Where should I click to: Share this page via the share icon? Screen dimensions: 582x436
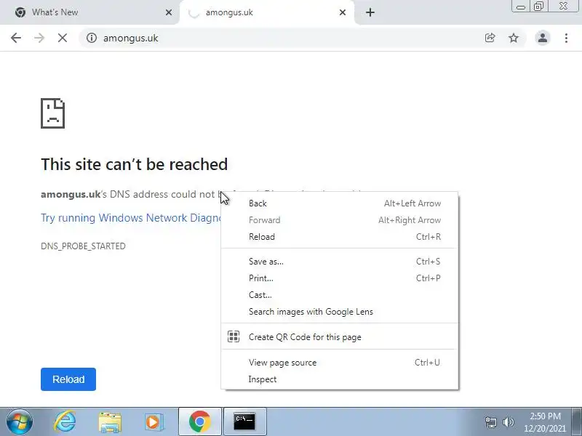click(x=490, y=38)
